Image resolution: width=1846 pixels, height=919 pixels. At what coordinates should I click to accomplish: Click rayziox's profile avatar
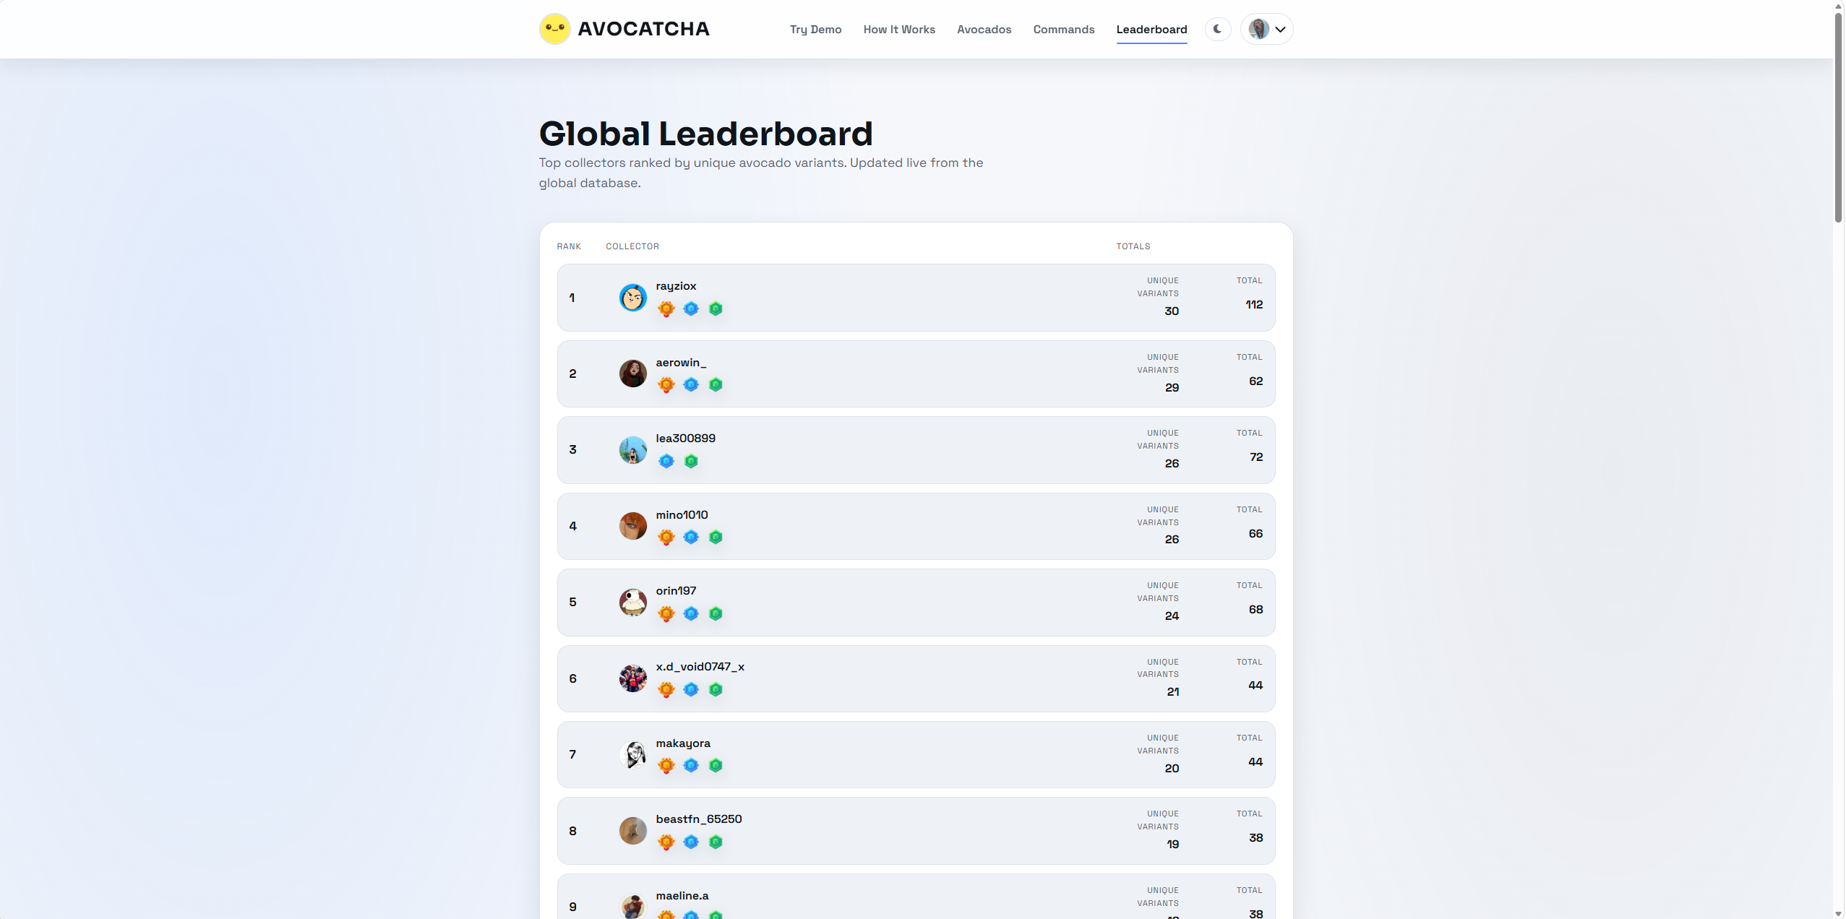632,298
